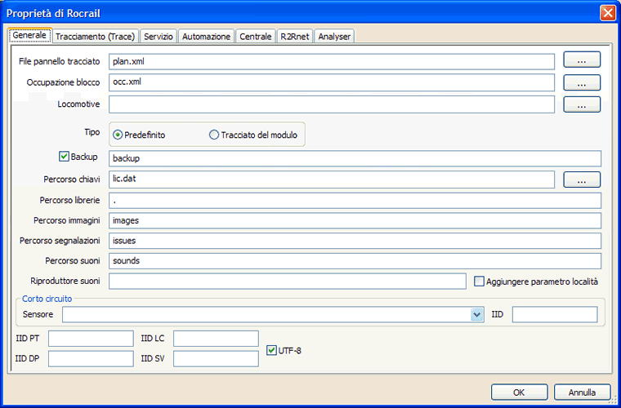Browse for Percorso chiavi file
Screen dimensions: 621x408
click(x=581, y=180)
